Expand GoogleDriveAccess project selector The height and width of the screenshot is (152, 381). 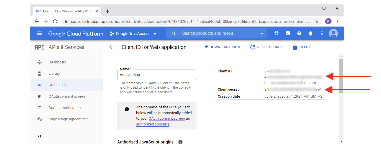click(x=133, y=34)
